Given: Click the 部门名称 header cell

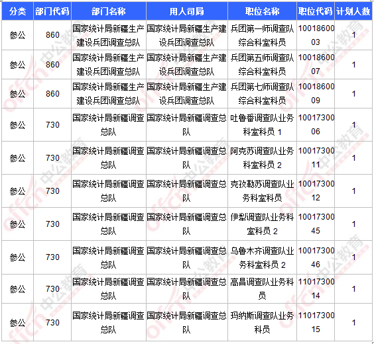Looking at the screenshot, I should coord(109,11).
